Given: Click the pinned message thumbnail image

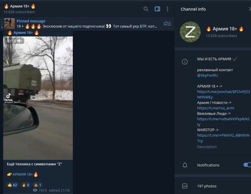Looking at the screenshot, I should pos(9,23).
